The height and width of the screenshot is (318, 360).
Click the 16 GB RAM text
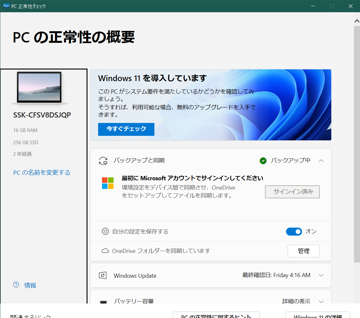(x=25, y=130)
